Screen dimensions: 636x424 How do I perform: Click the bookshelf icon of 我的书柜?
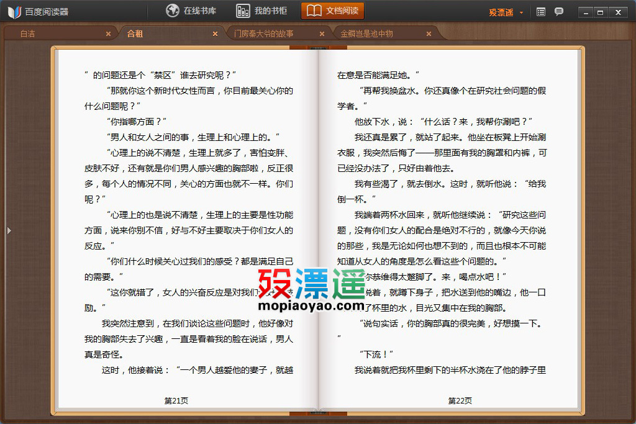(243, 11)
